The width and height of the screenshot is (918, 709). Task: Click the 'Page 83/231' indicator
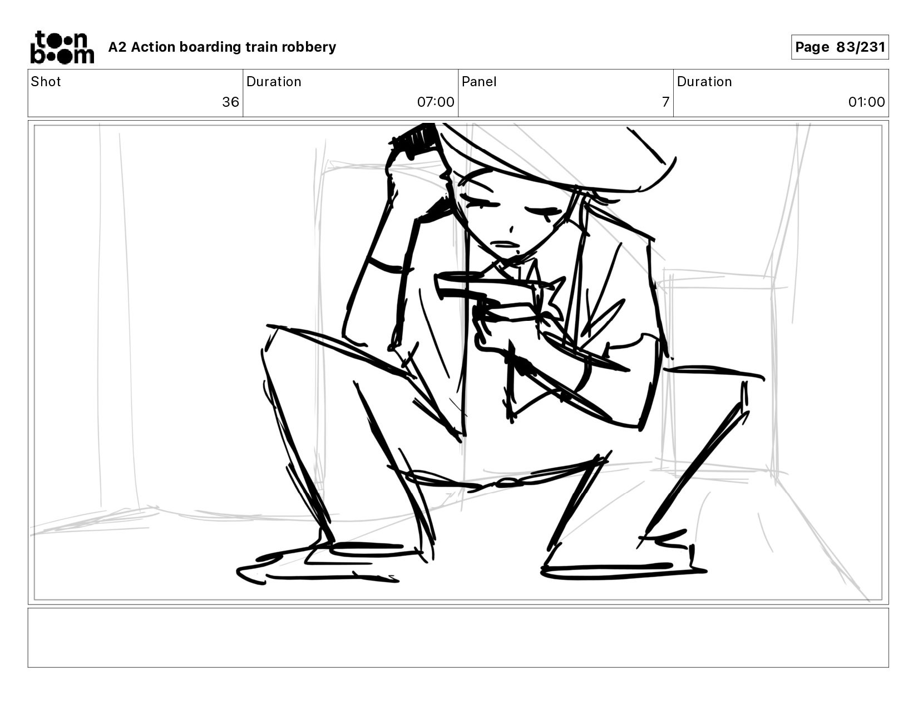pos(840,47)
